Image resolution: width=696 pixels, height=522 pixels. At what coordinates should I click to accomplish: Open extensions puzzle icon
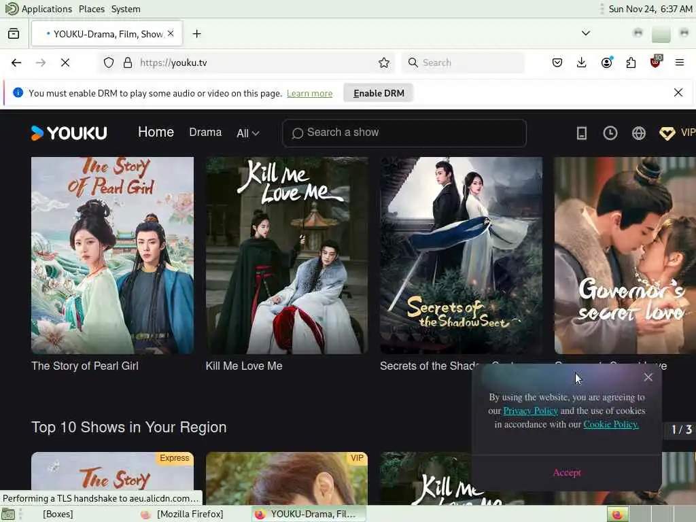[x=631, y=63]
